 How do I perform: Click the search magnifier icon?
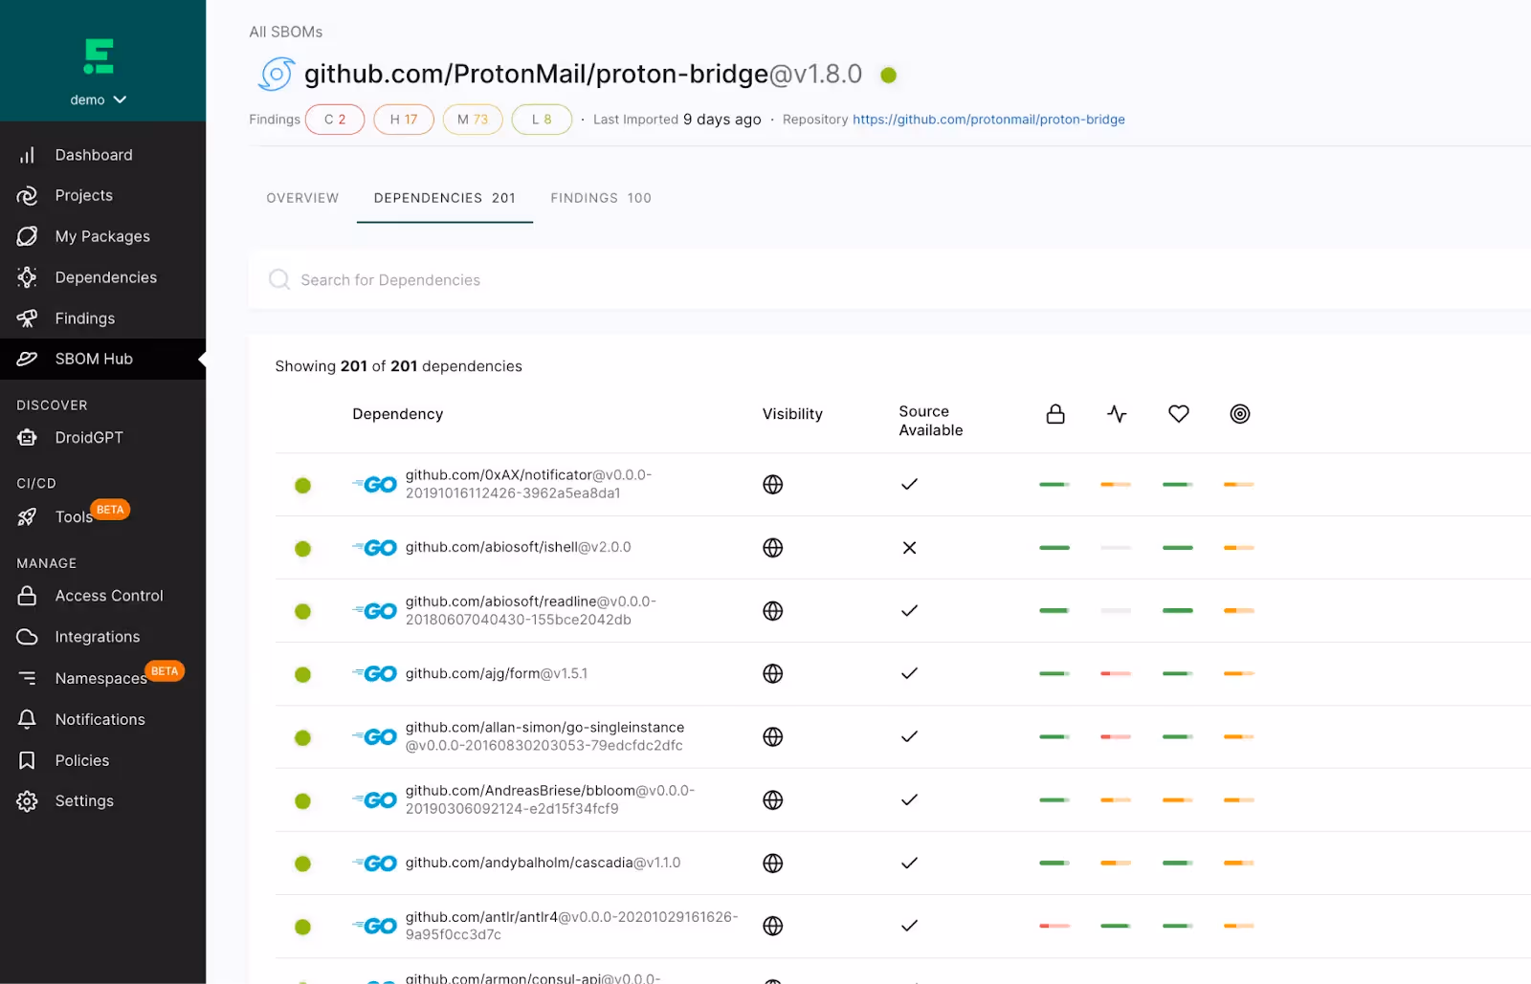coord(279,279)
